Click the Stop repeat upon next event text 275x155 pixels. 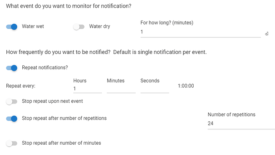pyautogui.click(x=52, y=101)
